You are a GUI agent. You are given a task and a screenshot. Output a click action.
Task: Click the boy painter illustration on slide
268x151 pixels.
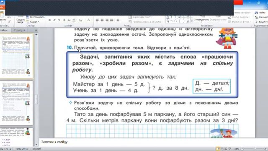click(x=224, y=133)
